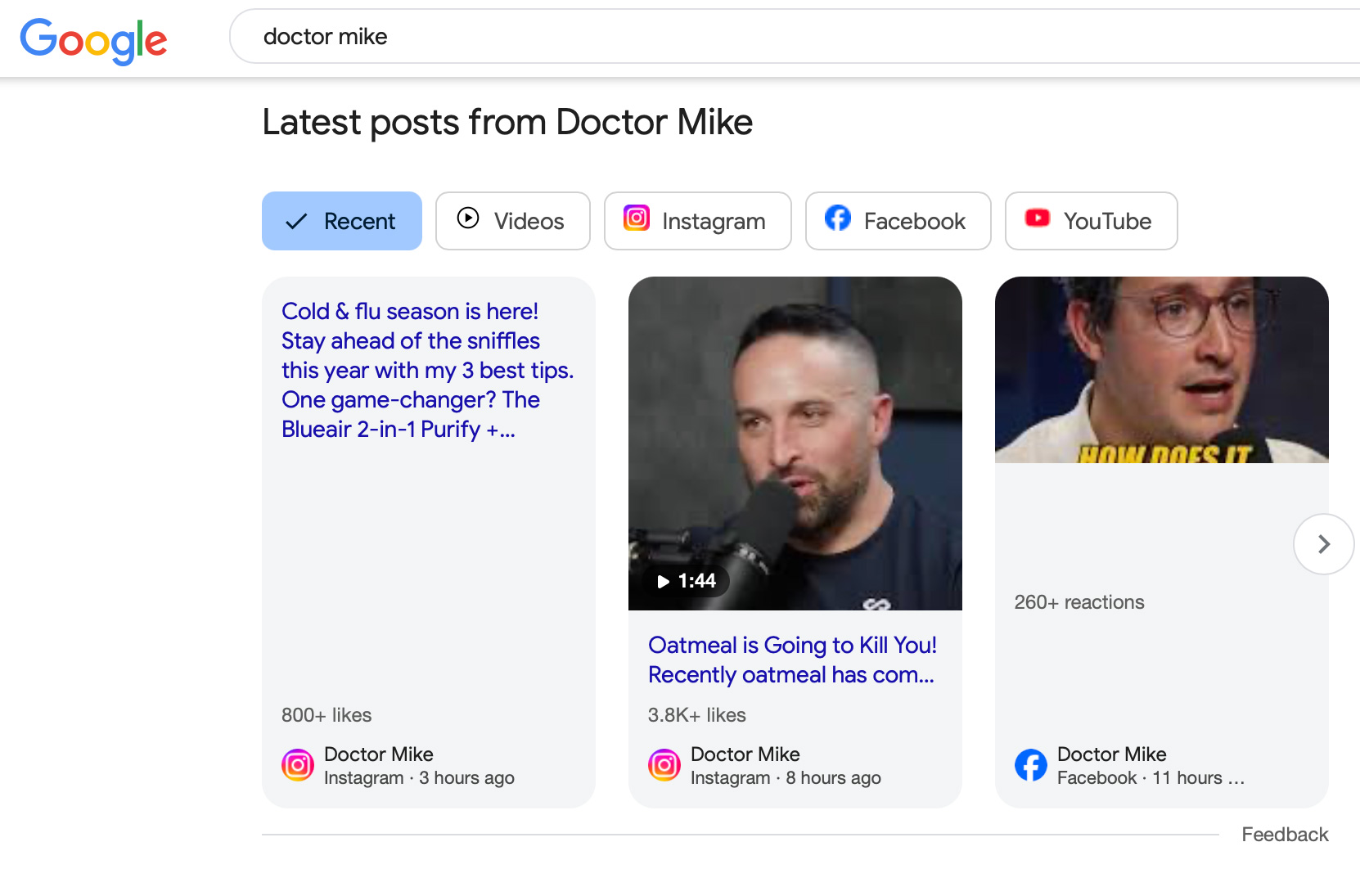Click the Google logo

click(93, 39)
